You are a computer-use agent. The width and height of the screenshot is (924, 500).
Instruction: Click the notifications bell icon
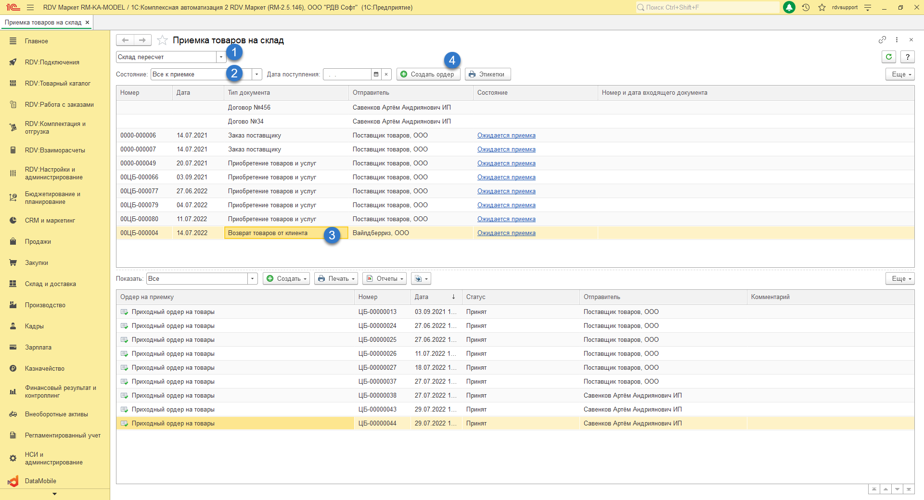(789, 7)
